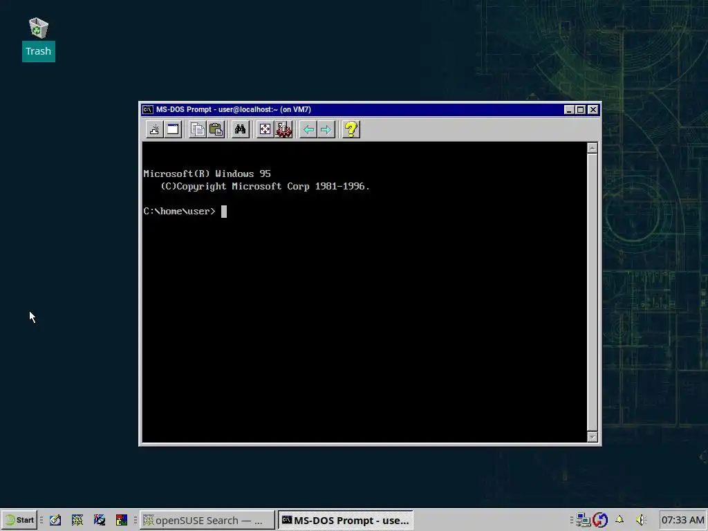This screenshot has height=531, width=708.
Task: Launch the second quick-launch icon in the taskbar
Action: [77, 520]
